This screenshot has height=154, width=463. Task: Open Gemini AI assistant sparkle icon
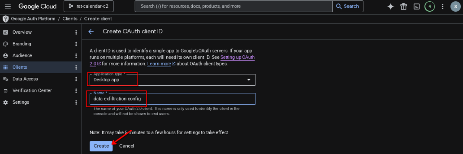391,6
